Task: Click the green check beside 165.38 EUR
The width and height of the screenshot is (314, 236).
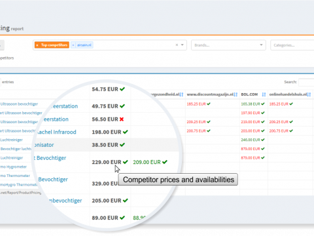Action: pyautogui.click(x=263, y=104)
